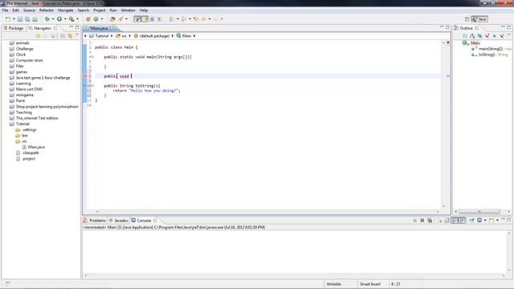Image resolution: width=514 pixels, height=289 pixels.
Task: Open the Refactor menu
Action: pos(47,10)
